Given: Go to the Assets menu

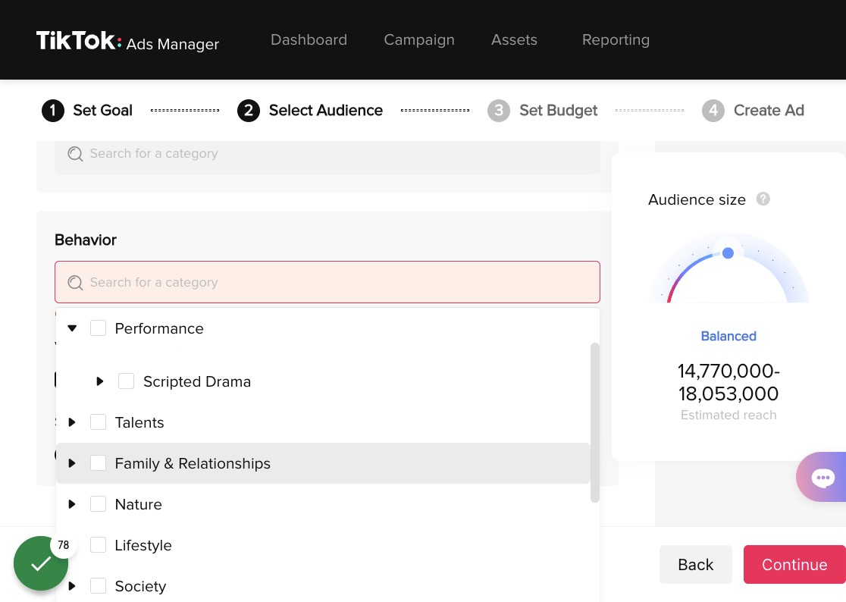Looking at the screenshot, I should click(x=514, y=40).
